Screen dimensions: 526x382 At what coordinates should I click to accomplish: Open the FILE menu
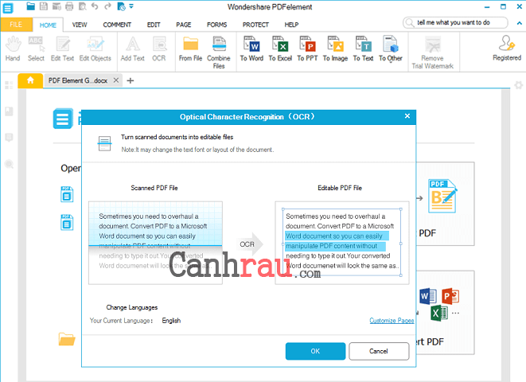point(16,25)
